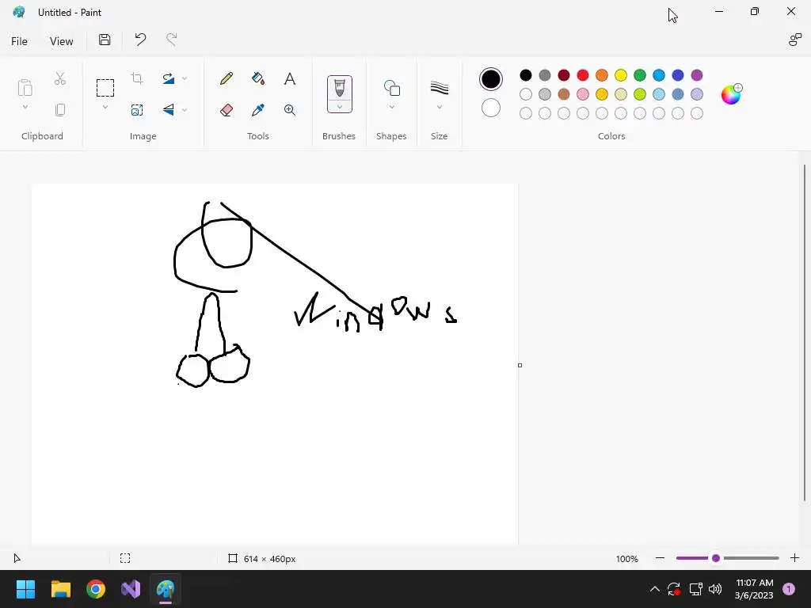Open the Shapes gallery icon
The height and width of the screenshot is (608, 811).
coord(392,88)
